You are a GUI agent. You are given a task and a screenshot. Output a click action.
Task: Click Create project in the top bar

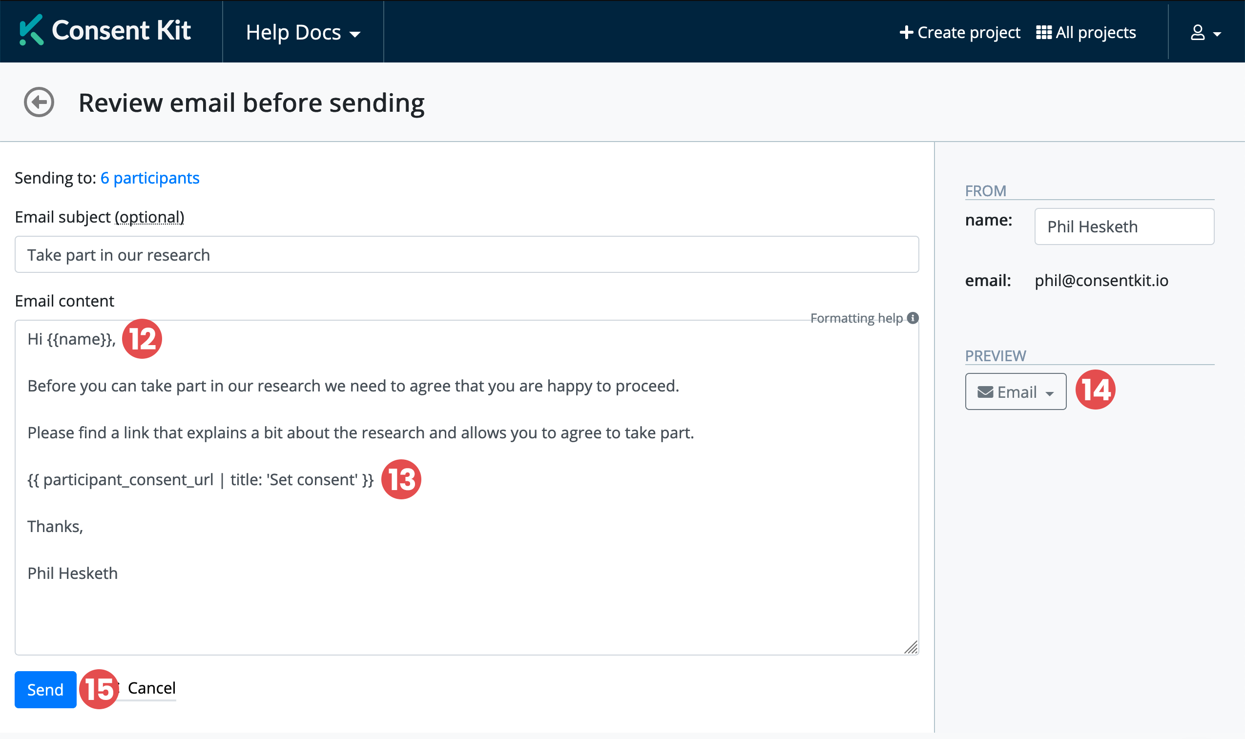(968, 32)
